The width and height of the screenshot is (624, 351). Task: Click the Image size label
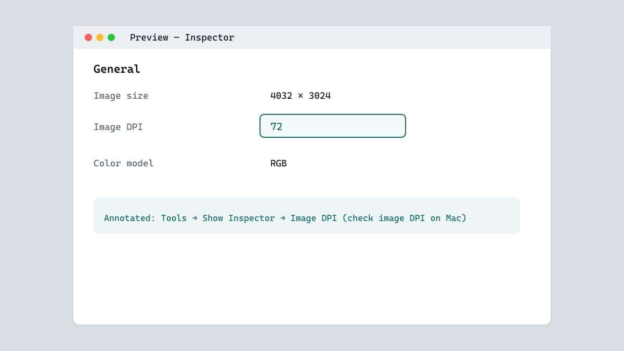tap(121, 96)
